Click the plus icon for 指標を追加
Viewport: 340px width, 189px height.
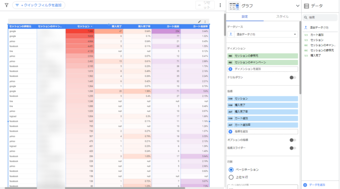pyautogui.click(x=230, y=131)
